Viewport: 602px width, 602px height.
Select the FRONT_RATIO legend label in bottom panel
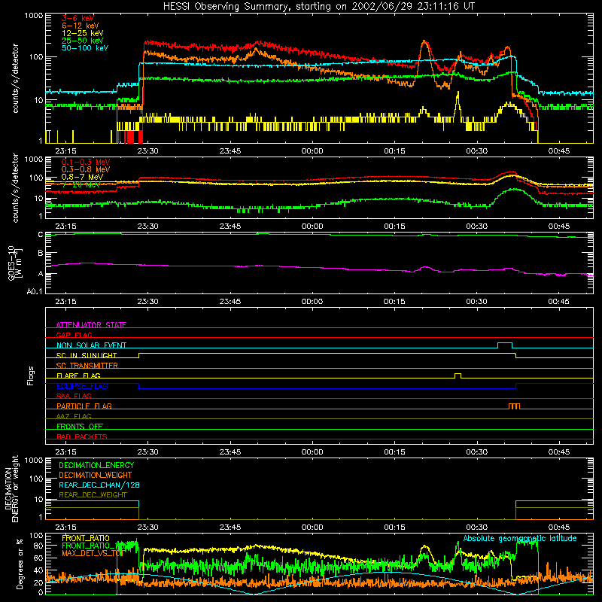pyautogui.click(x=86, y=538)
